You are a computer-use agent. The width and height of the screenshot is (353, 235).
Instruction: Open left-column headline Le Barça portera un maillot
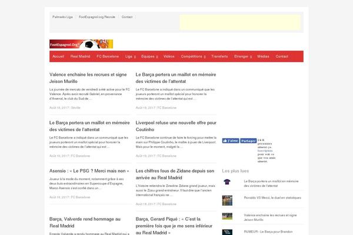pos(89,126)
